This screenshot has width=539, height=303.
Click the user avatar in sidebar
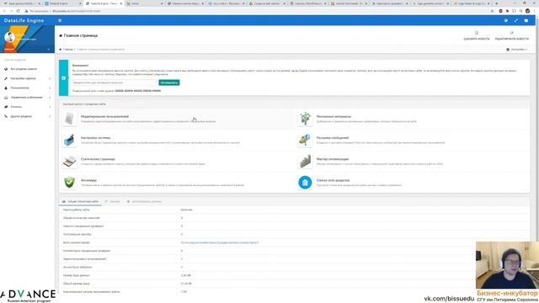pyautogui.click(x=9, y=37)
